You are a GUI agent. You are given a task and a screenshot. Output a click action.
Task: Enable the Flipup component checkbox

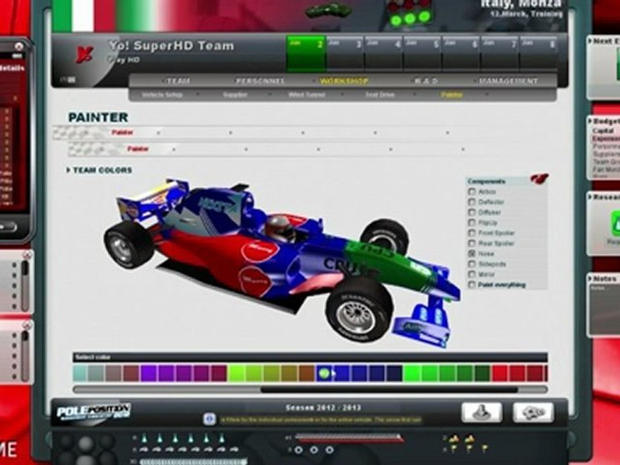[x=471, y=223]
